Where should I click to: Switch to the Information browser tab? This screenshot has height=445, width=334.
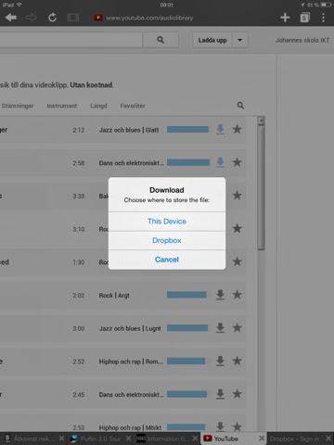tap(166, 439)
